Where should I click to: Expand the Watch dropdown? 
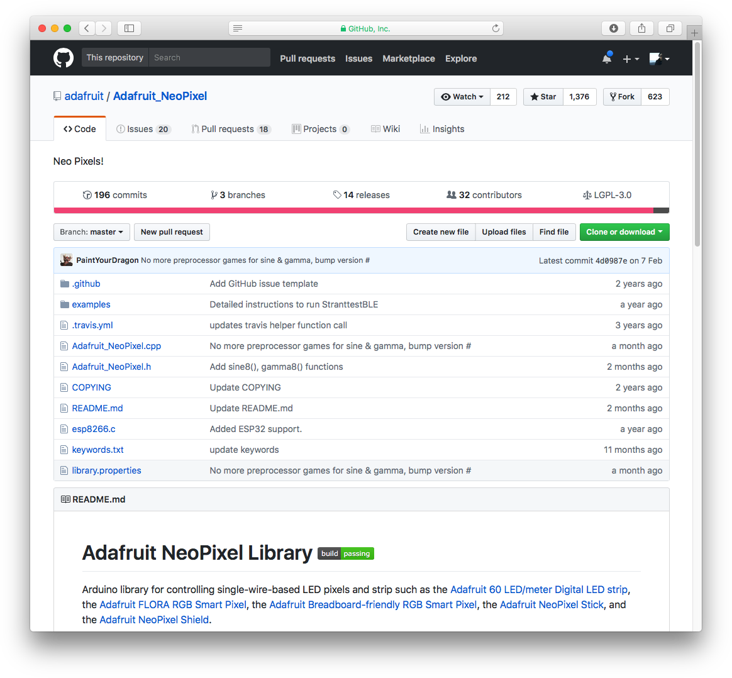click(x=462, y=97)
